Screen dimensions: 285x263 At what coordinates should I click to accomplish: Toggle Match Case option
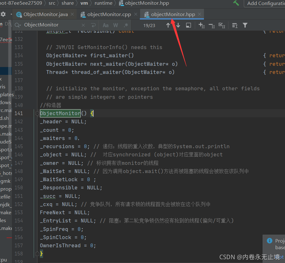tap(106, 25)
